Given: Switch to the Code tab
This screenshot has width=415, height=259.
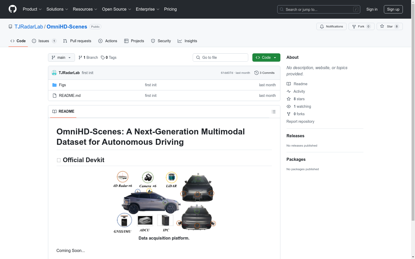Looking at the screenshot, I should pyautogui.click(x=18, y=41).
